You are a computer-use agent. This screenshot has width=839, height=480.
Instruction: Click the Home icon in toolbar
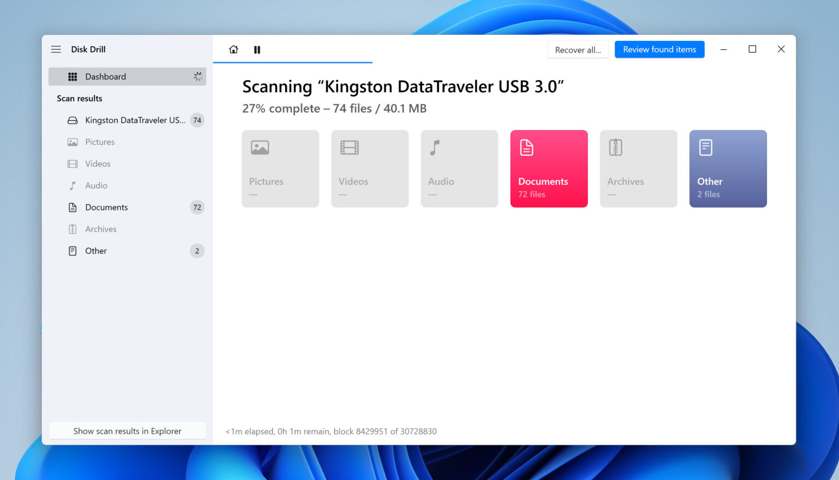coord(233,50)
